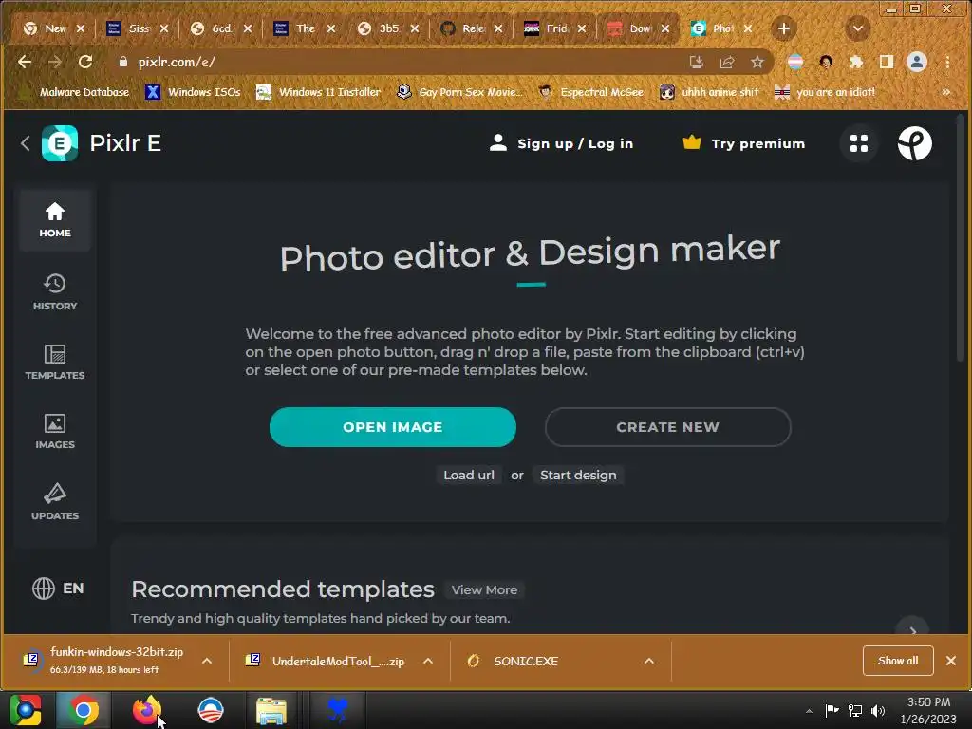Open the Templates section in sidebar
Image resolution: width=972 pixels, height=729 pixels.
(x=55, y=362)
